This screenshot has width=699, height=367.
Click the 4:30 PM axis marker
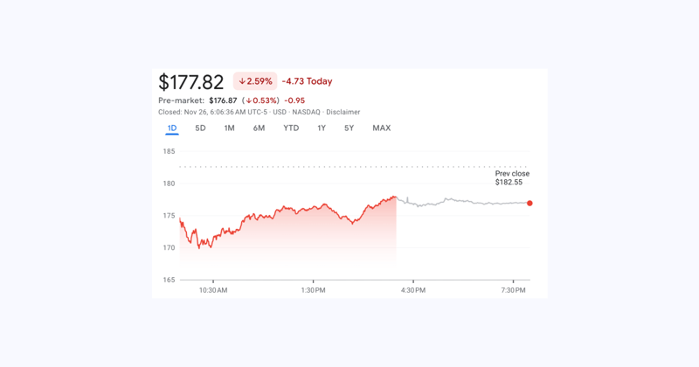(413, 290)
